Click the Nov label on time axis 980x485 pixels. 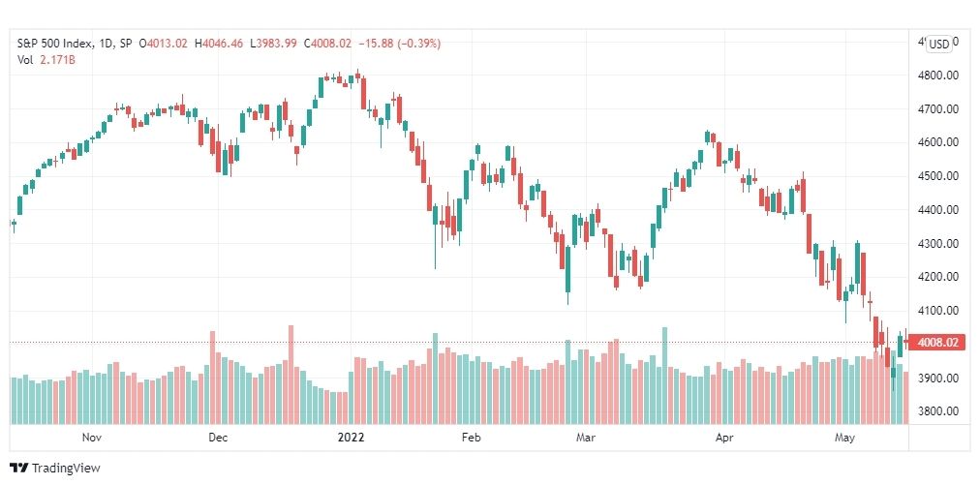[x=91, y=438]
